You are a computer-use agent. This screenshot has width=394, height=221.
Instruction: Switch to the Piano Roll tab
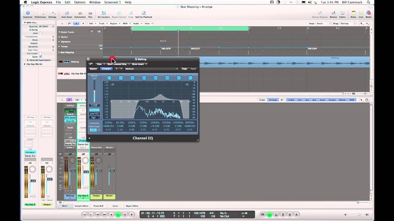click(98, 206)
